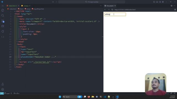Reload the Live Preview page

[x=112, y=10]
